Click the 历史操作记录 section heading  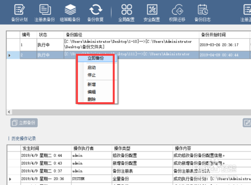pos(24,138)
